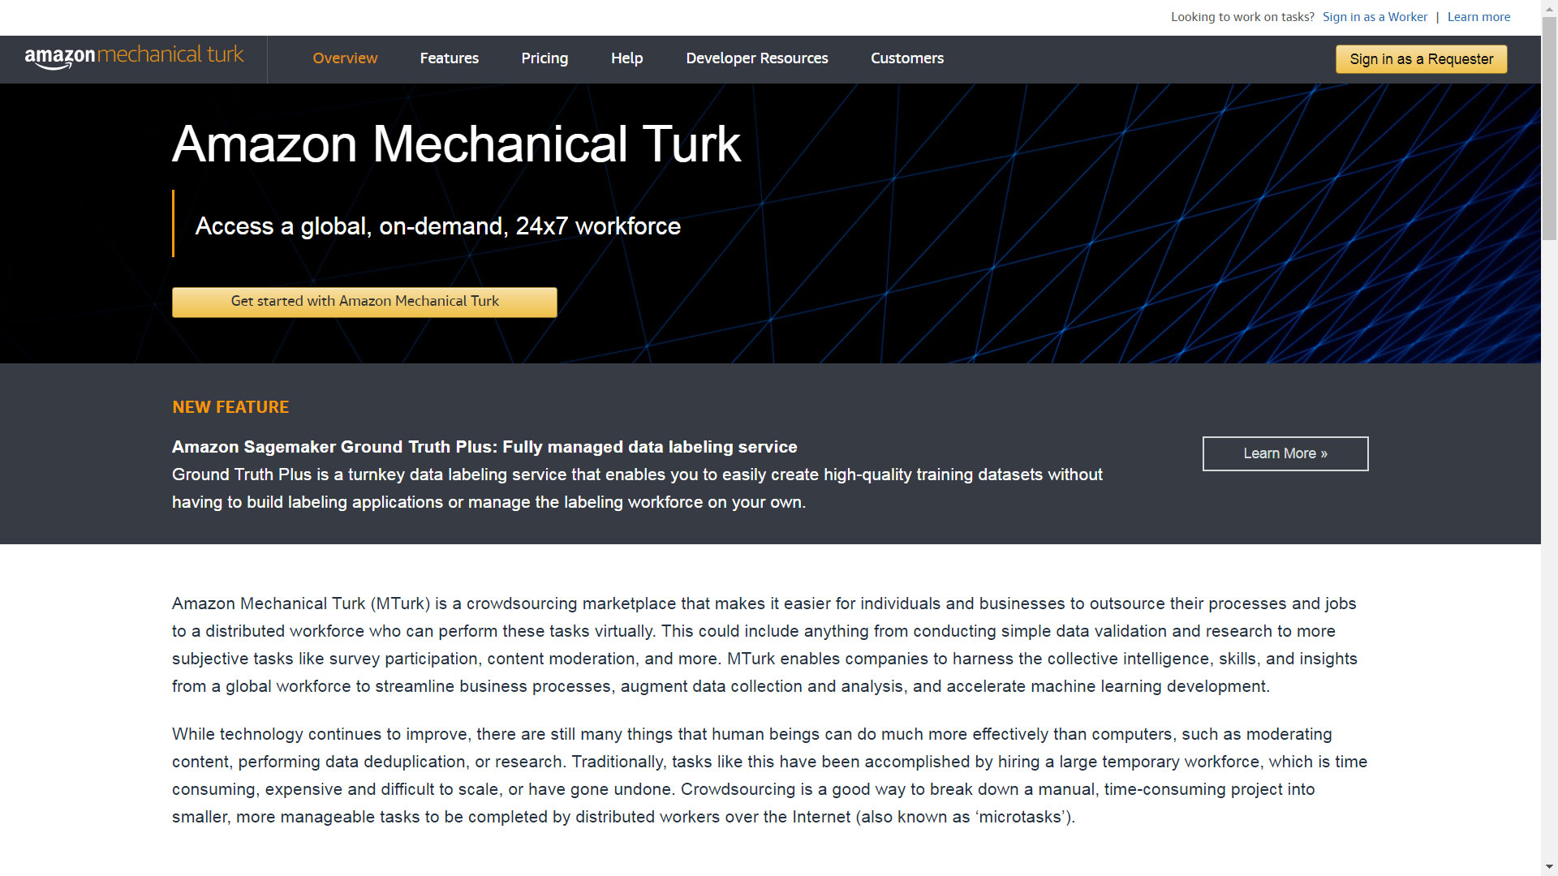The image size is (1558, 876).
Task: Open the Help menu item
Action: point(626,58)
